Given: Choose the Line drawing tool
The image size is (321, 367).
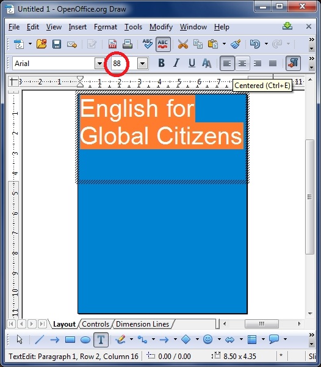Looking at the screenshot, I should (39, 339).
